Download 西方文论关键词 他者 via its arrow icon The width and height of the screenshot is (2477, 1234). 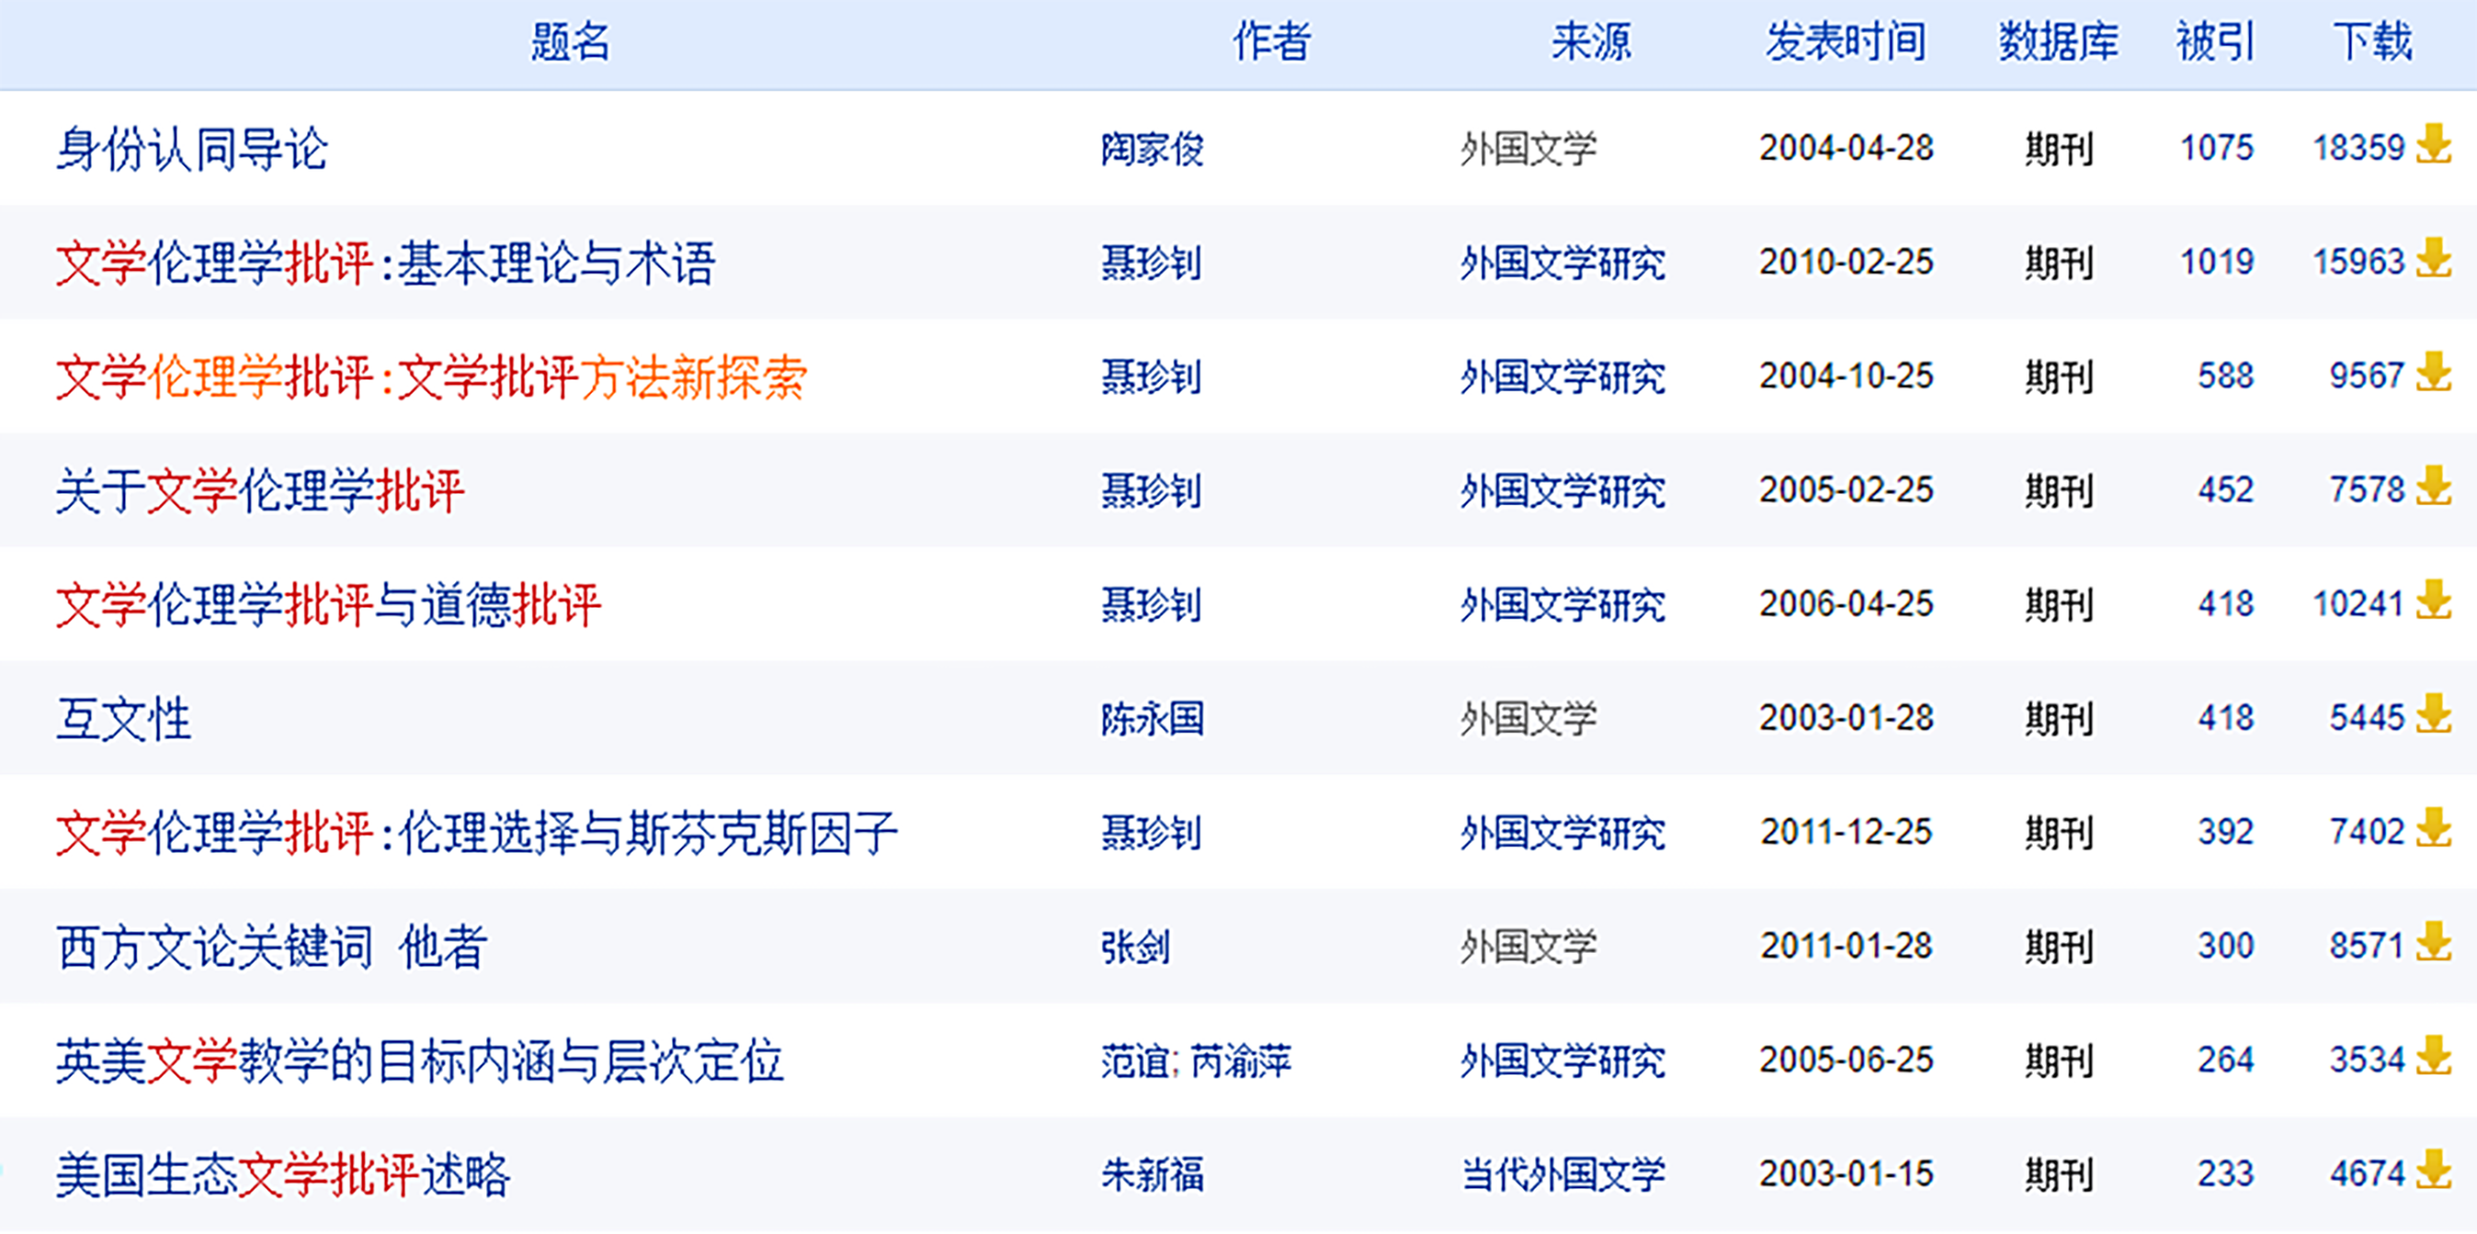pyautogui.click(x=2434, y=942)
